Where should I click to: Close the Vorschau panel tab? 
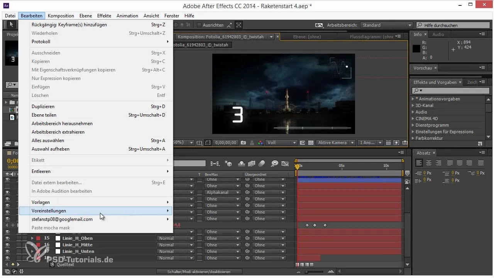click(435, 68)
